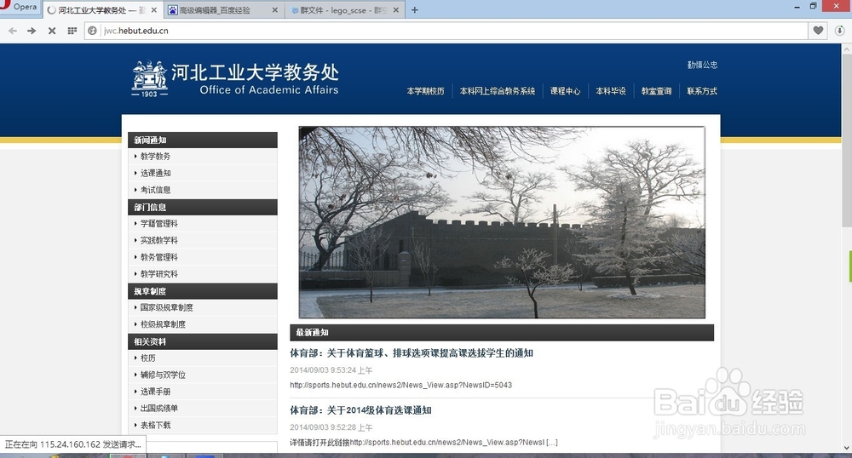Screen dimensions: 852x458
Task: Open 国家级规章制度 in the sidebar
Action: pyautogui.click(x=166, y=307)
